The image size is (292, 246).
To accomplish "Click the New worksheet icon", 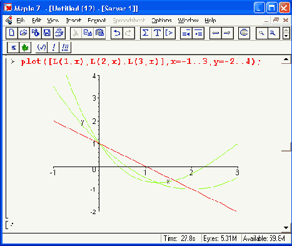I will [x=12, y=33].
